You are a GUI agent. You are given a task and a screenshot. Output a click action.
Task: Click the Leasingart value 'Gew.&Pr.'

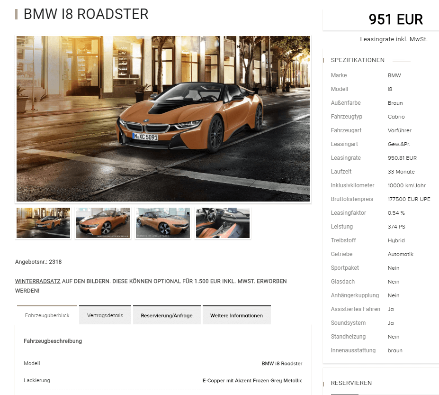[x=399, y=144]
